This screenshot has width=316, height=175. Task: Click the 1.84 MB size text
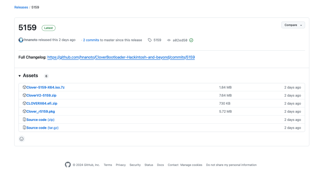tap(225, 87)
